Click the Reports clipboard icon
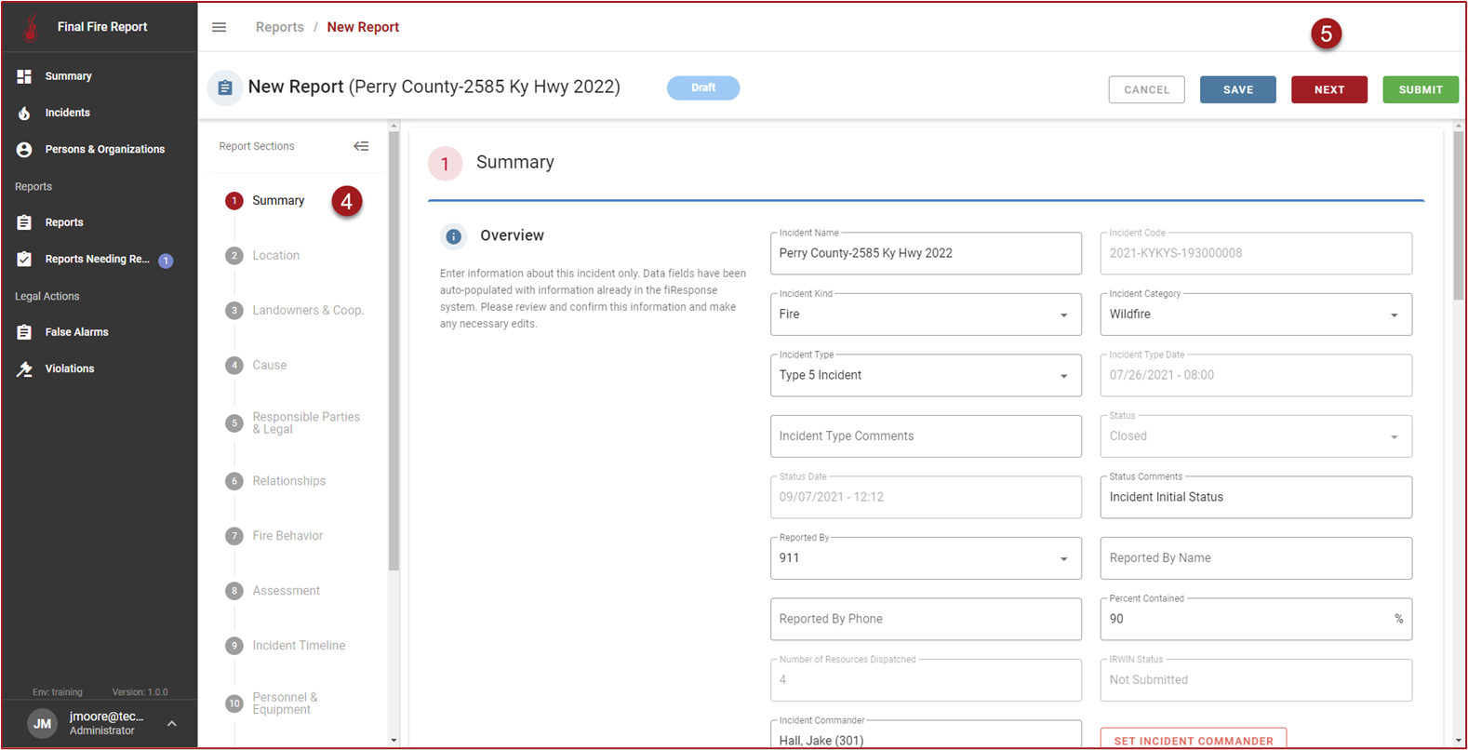The height and width of the screenshot is (750, 1468). (x=24, y=222)
